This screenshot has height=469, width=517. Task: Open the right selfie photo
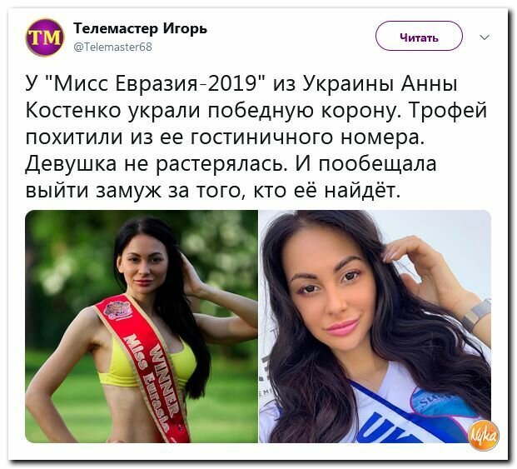click(x=375, y=327)
